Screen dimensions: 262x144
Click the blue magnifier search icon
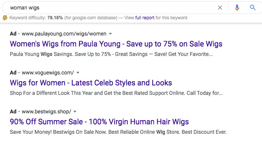tap(253, 8)
